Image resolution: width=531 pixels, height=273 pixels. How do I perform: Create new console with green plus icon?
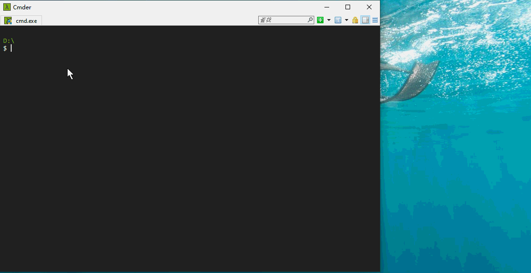tap(320, 20)
